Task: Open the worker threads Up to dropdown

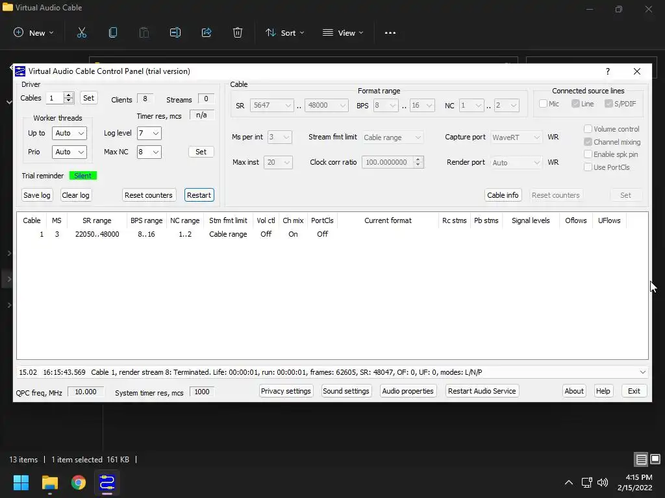Action: coord(69,133)
